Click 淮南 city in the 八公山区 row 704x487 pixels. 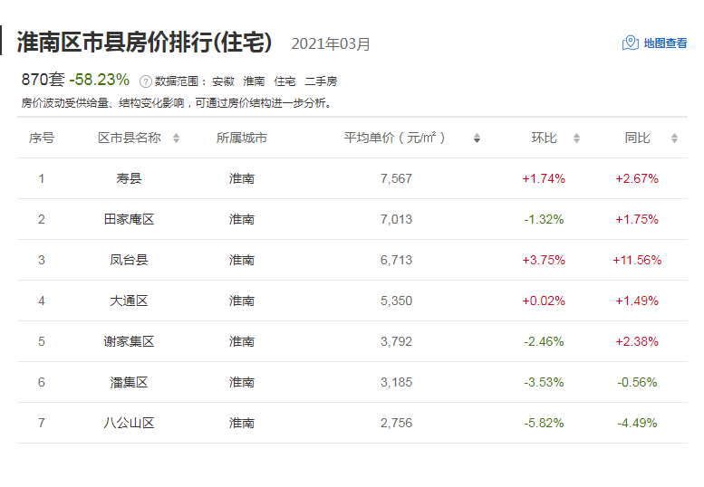coord(242,423)
